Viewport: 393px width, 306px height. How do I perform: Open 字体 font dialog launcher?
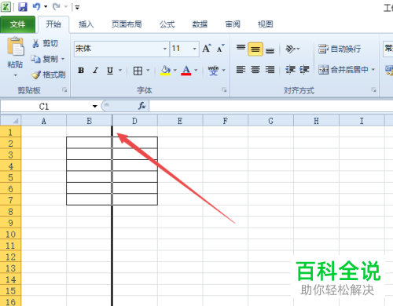[x=224, y=90]
